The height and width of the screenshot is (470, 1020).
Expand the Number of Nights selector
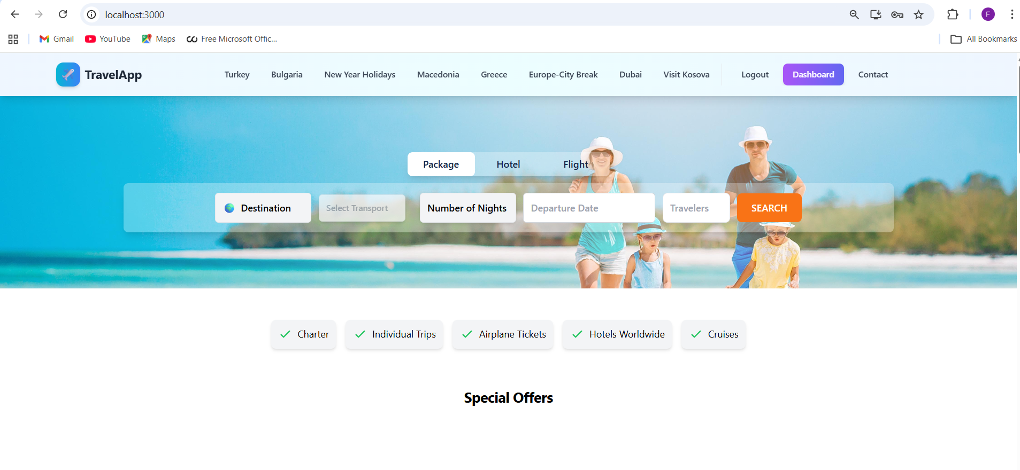click(x=467, y=208)
